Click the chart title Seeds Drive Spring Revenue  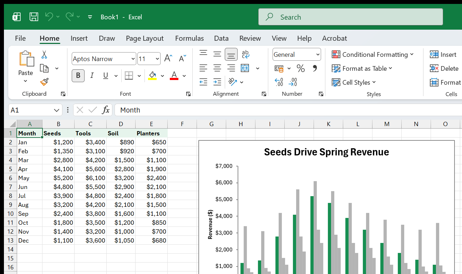click(x=326, y=152)
